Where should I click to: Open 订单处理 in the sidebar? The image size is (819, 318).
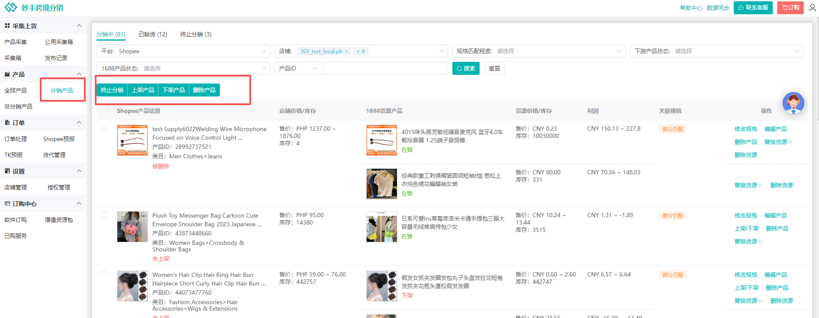tap(16, 139)
